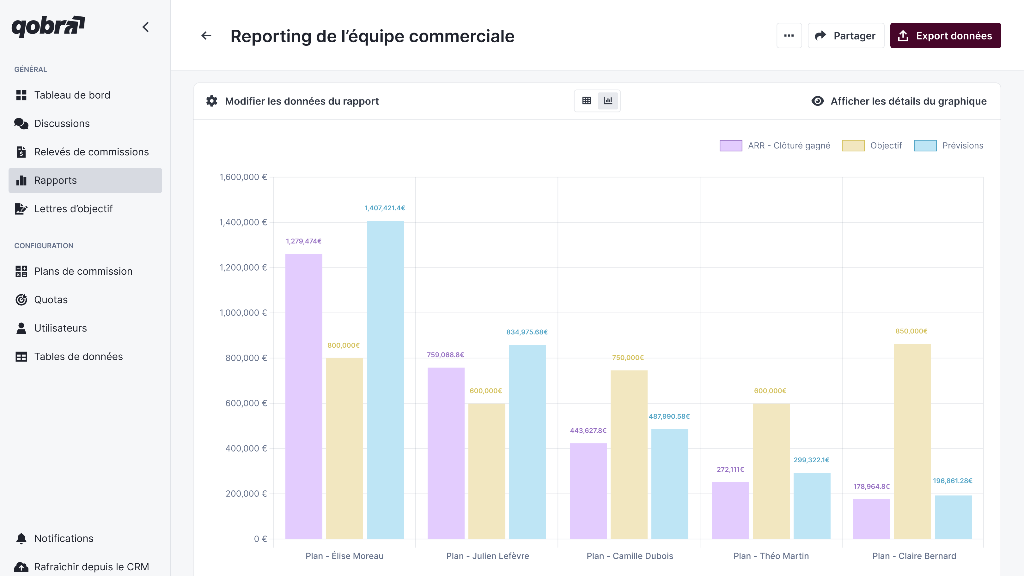This screenshot has height=576, width=1024.
Task: Click the Export données button
Action: 946,35
